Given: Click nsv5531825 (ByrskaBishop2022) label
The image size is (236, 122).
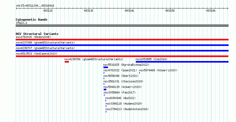Looking at the screenshot, I should tap(126, 65).
